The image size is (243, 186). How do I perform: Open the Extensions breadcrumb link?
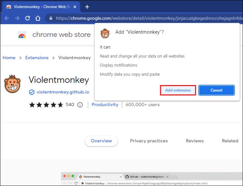click(37, 58)
